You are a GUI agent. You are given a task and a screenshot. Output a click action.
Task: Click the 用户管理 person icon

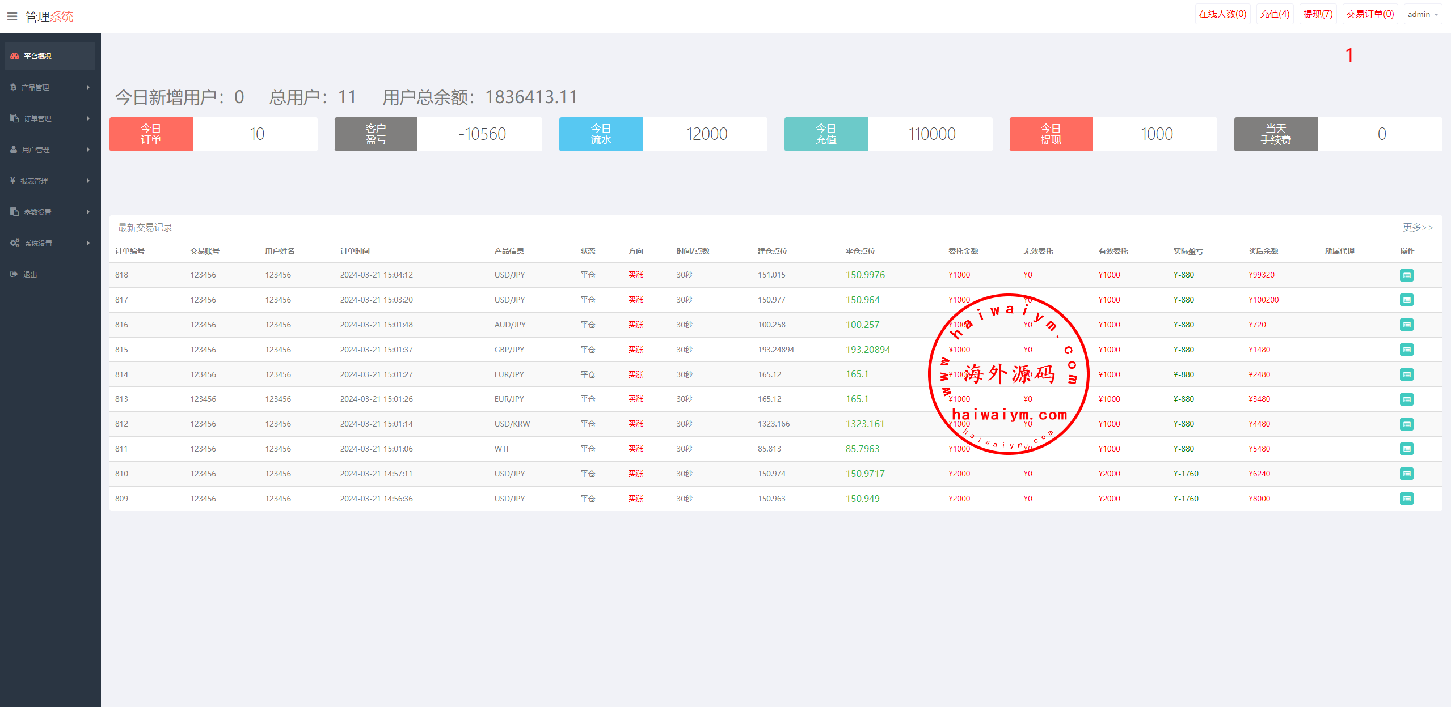(x=14, y=150)
